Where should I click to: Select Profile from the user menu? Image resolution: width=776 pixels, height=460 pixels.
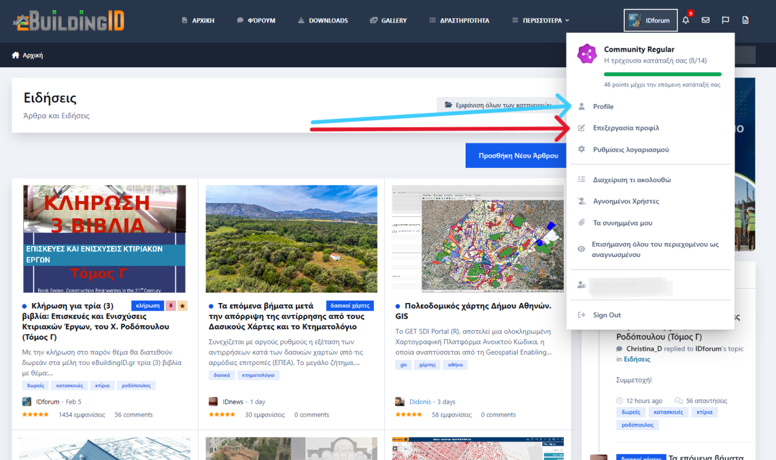tap(603, 107)
